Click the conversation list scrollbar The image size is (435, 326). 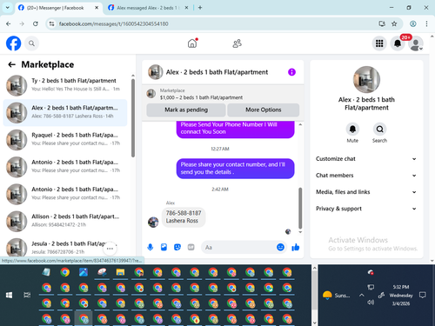click(133, 118)
